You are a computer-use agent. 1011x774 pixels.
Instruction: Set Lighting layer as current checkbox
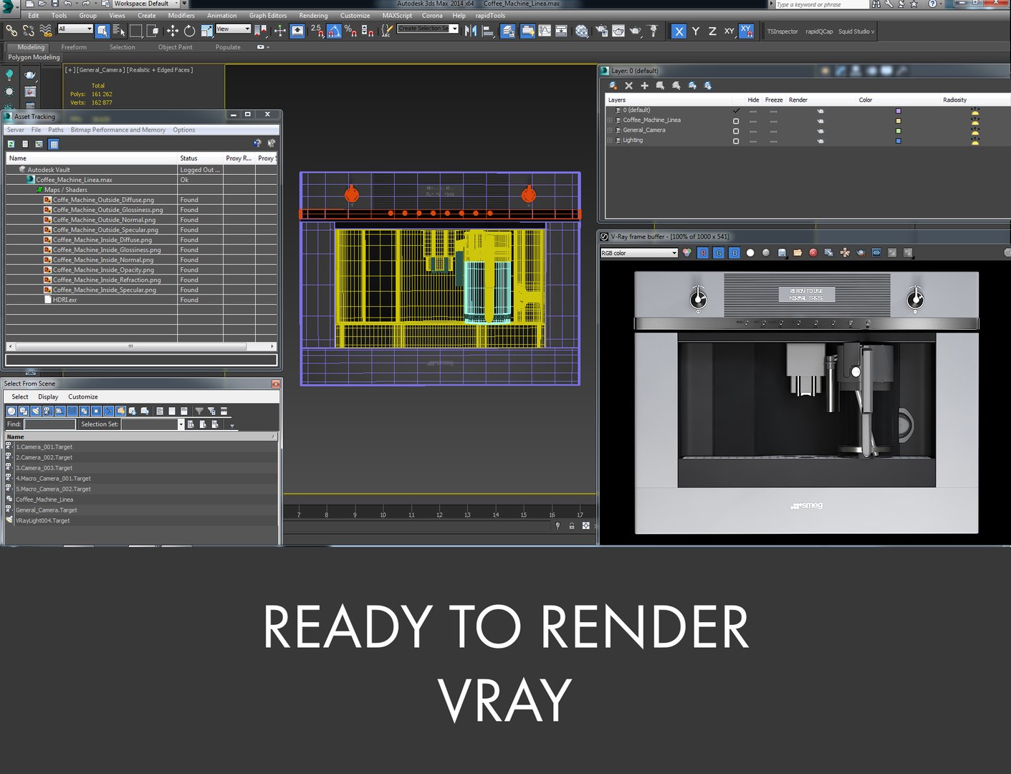click(736, 141)
